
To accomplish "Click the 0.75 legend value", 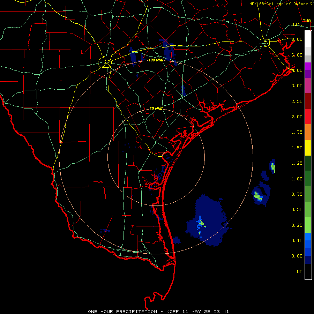I will point(297,194).
